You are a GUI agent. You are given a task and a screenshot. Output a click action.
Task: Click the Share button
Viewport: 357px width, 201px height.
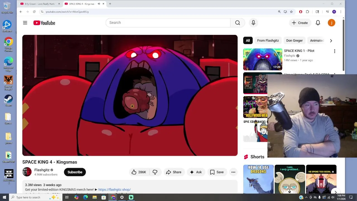coord(173,172)
